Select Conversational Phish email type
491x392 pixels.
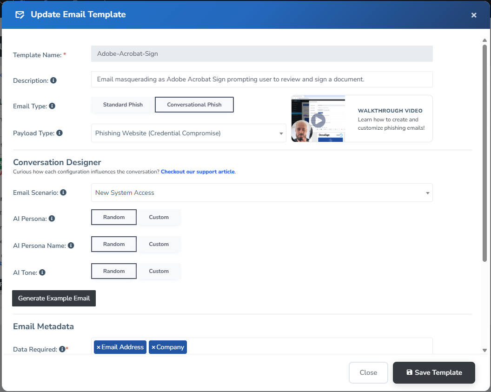click(x=194, y=105)
